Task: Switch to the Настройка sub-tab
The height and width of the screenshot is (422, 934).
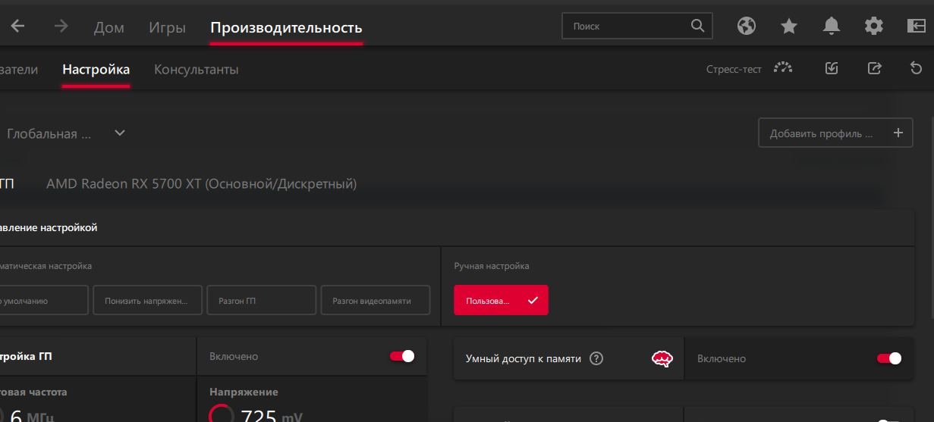Action: point(96,70)
